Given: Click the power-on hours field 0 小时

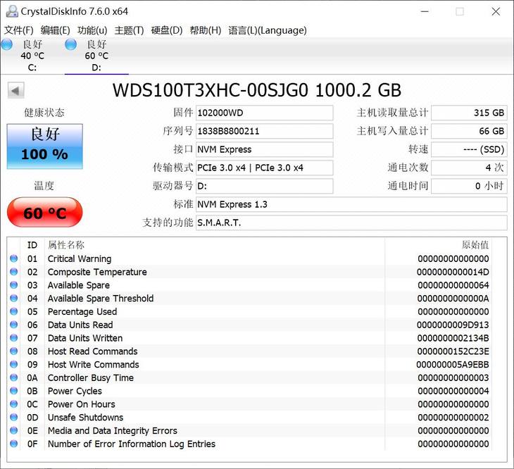Looking at the screenshot, I should [x=469, y=186].
